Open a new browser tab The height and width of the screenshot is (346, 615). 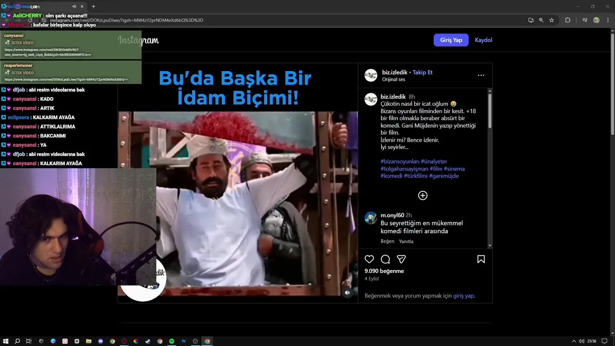click(93, 7)
